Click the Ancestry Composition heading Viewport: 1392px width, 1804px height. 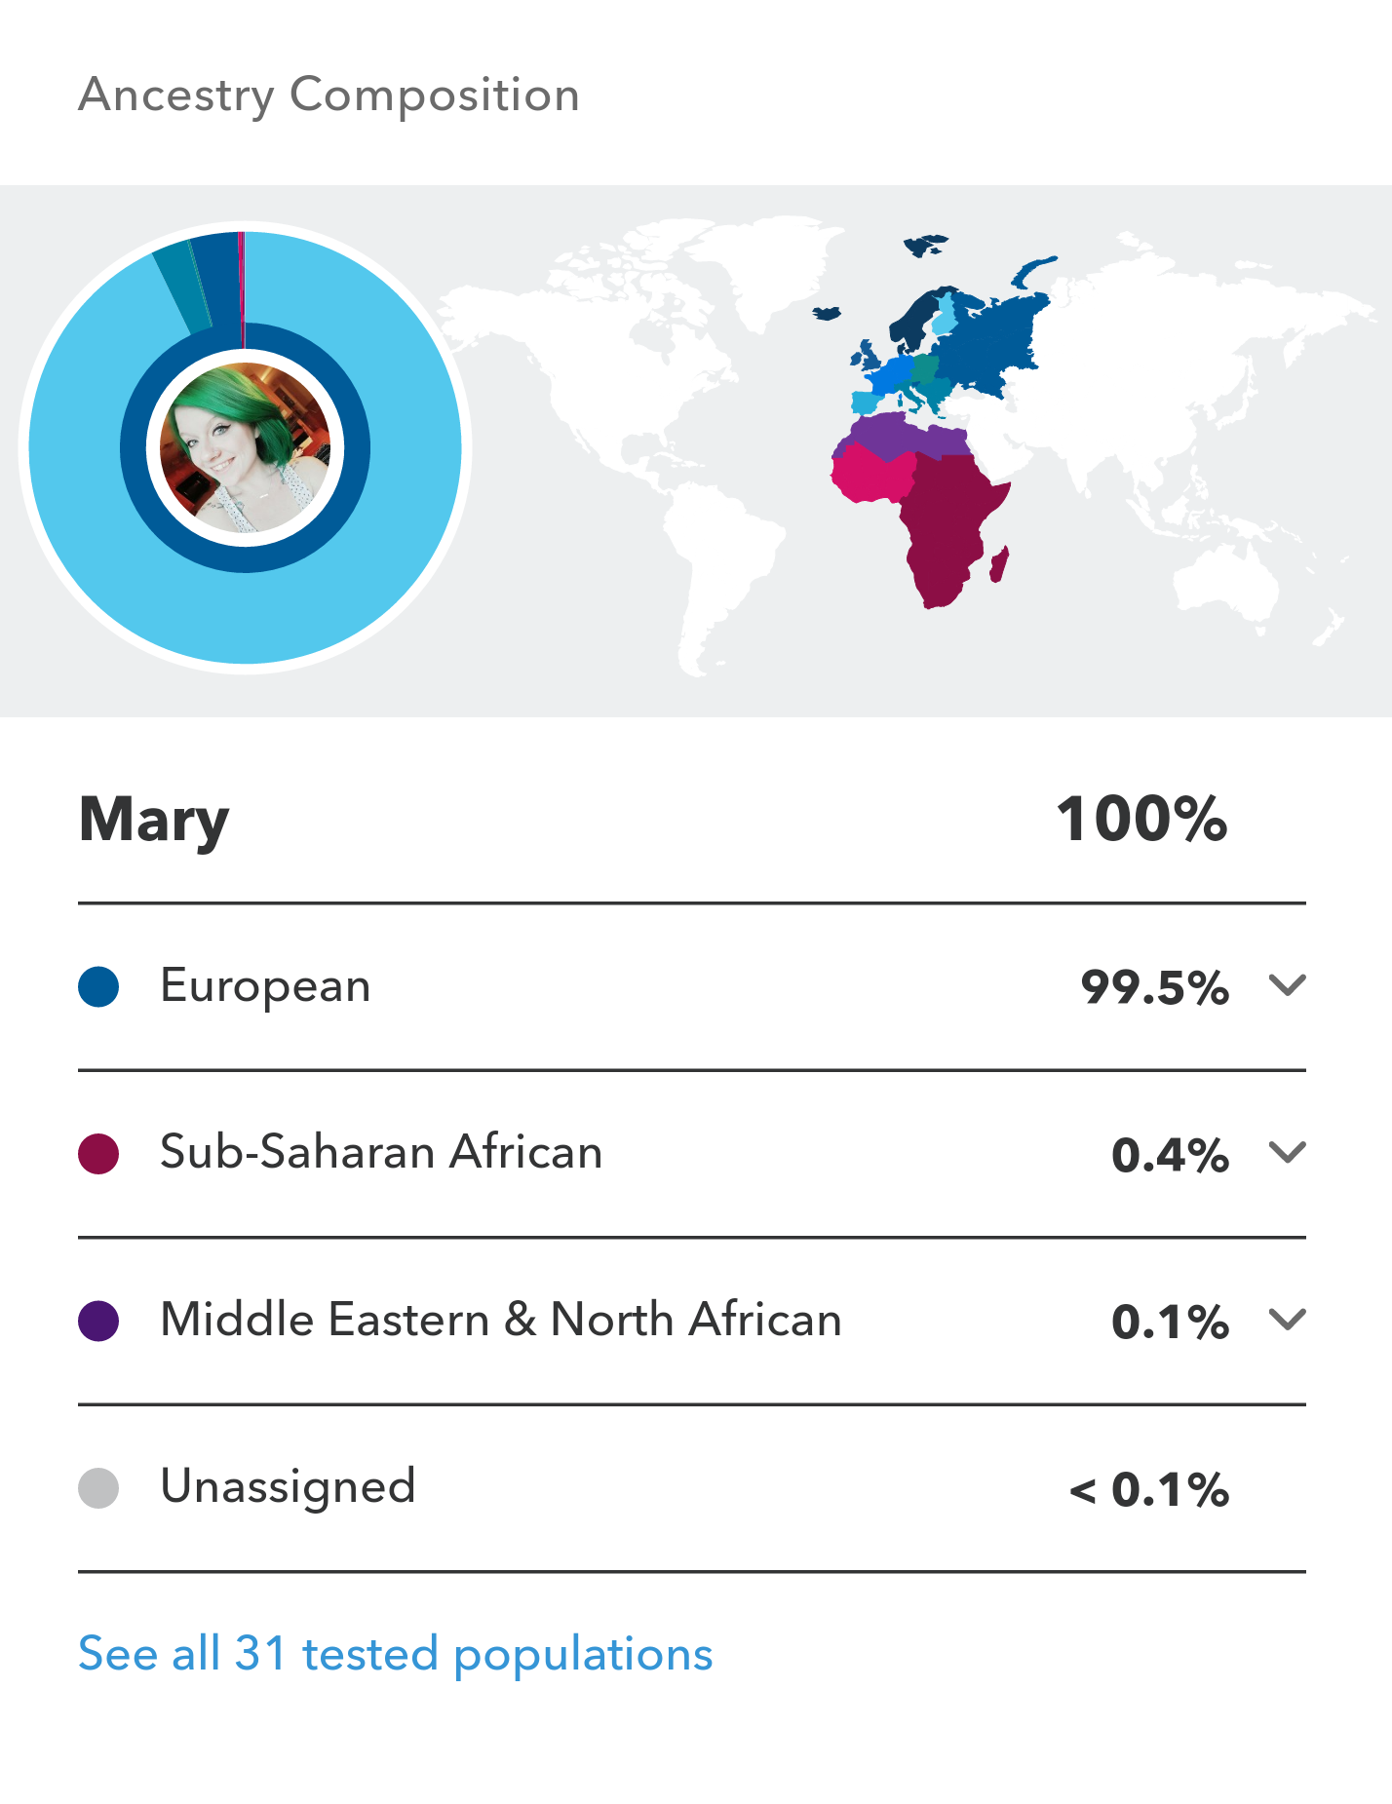pyautogui.click(x=329, y=96)
